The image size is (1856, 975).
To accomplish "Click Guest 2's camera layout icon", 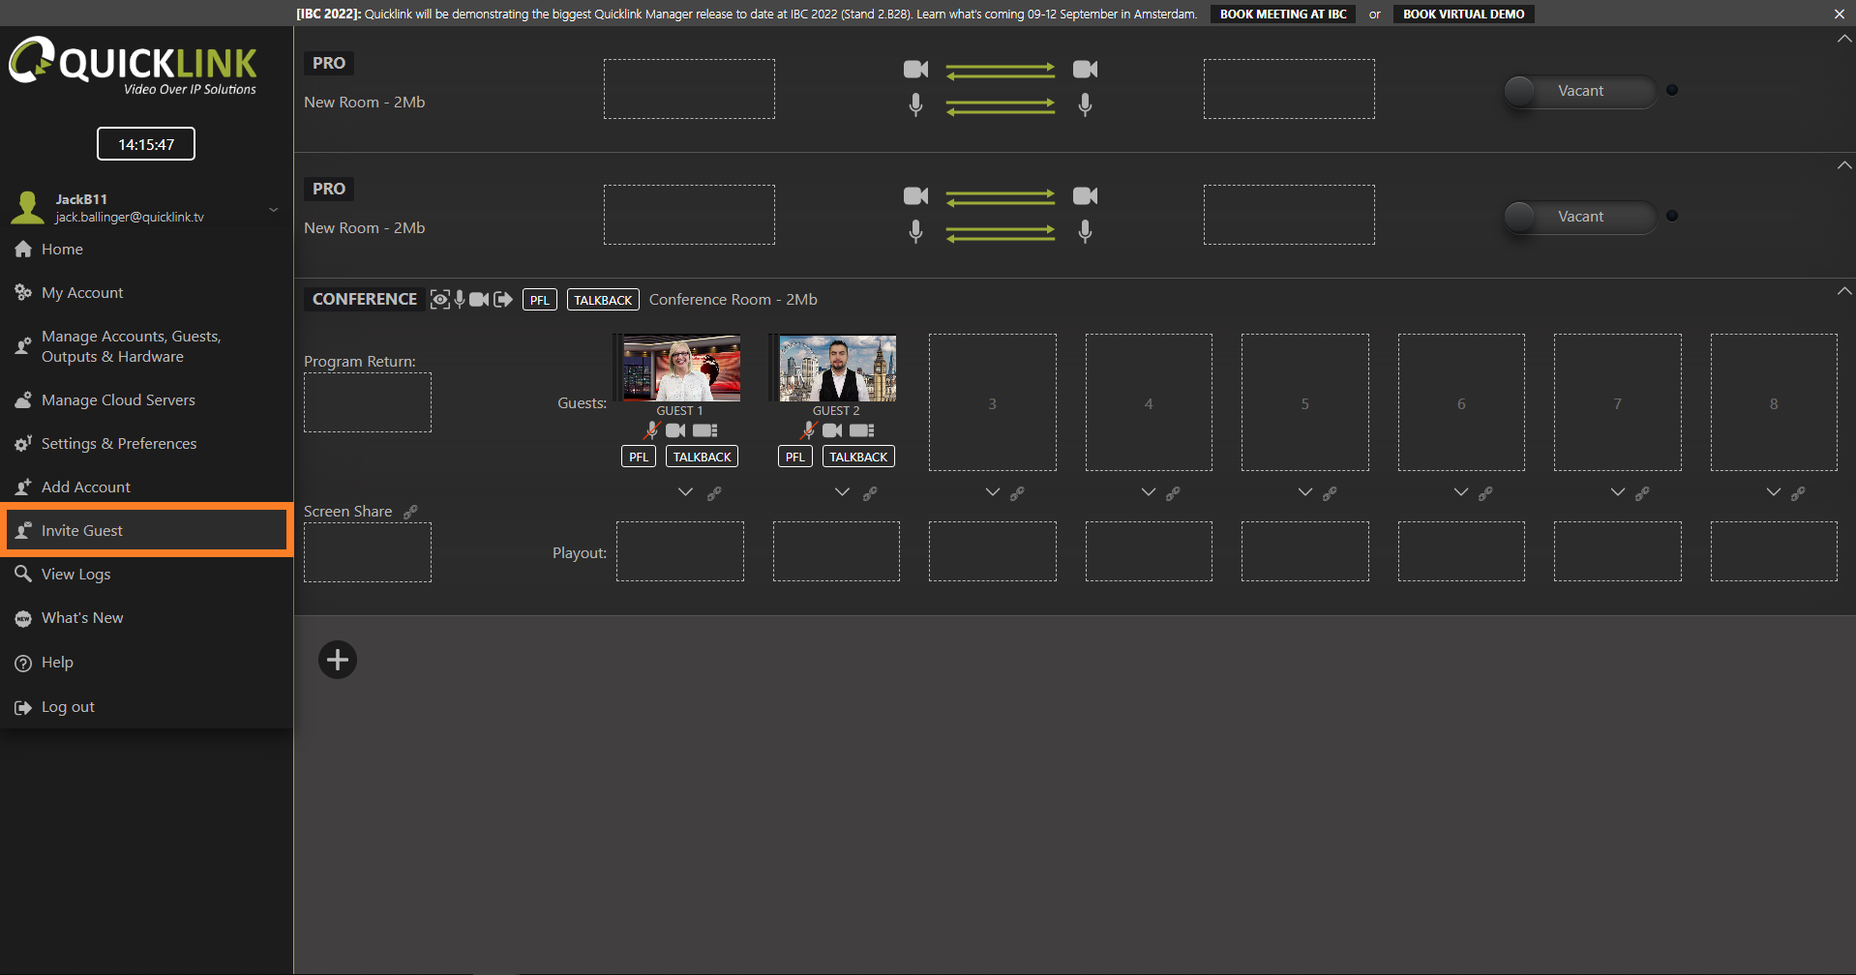I will click(x=862, y=430).
